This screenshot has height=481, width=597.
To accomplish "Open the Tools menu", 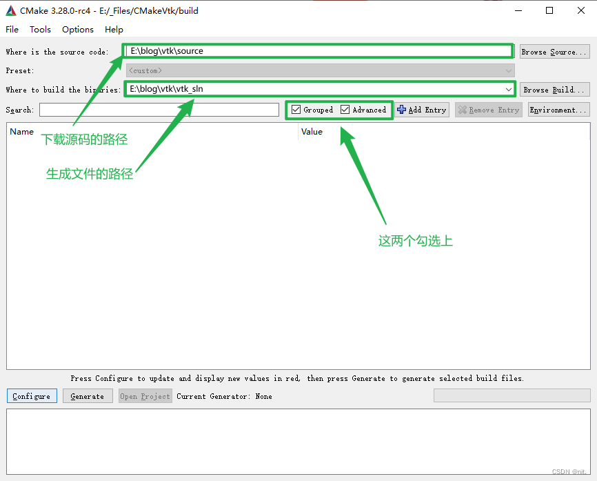I will pos(40,30).
